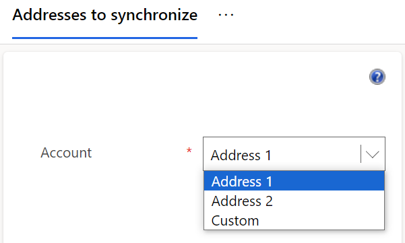Select the highlighted Address 1 option

294,181
